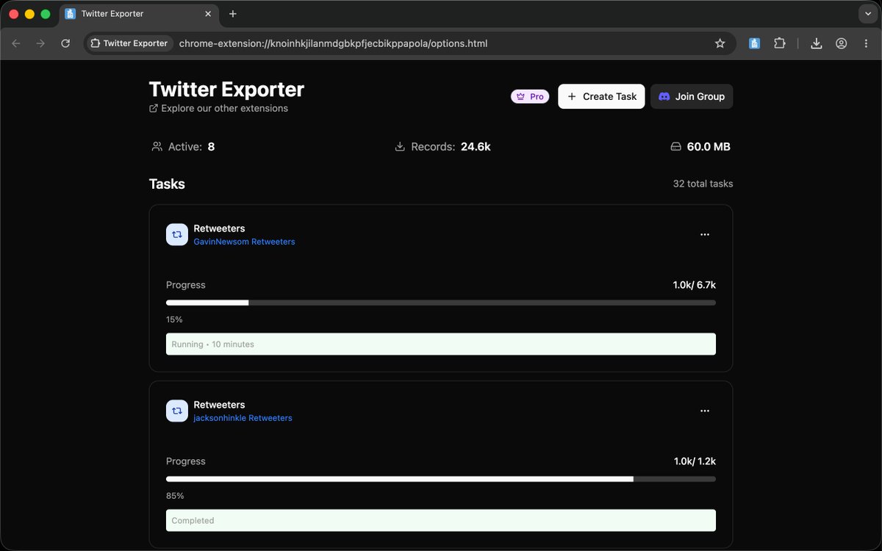Open the three-dot menu for jacksonhinkle Retweeters
The width and height of the screenshot is (882, 551).
click(x=705, y=411)
